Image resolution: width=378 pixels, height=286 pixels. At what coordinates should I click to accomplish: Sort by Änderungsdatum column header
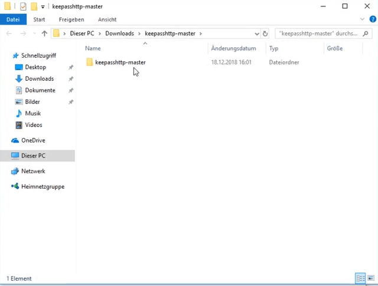click(x=233, y=48)
